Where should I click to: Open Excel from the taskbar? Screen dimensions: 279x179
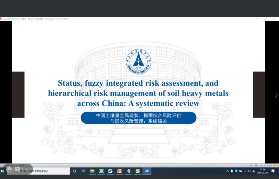[x=138, y=171]
